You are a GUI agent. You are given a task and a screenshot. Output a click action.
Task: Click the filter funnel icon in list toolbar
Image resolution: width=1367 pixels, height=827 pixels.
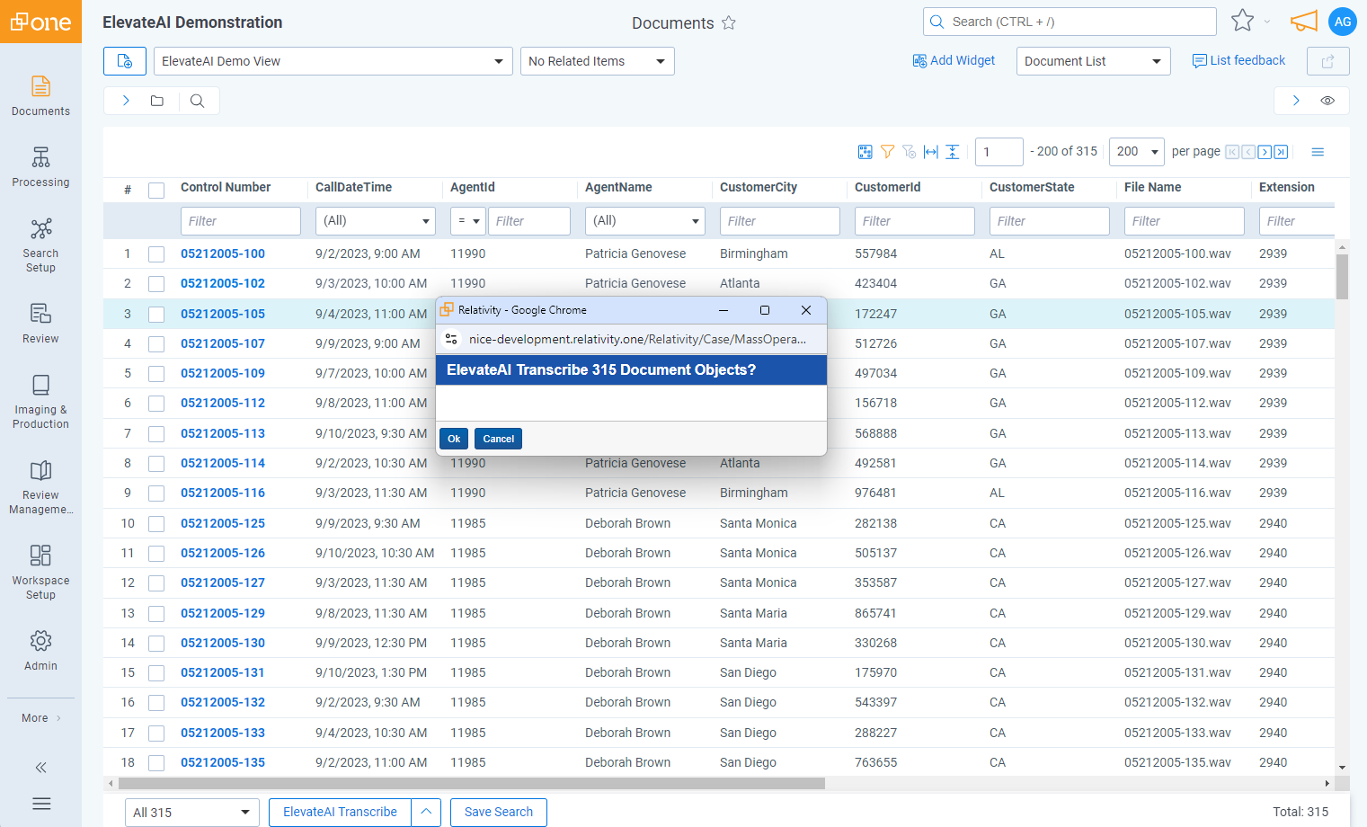[887, 152]
